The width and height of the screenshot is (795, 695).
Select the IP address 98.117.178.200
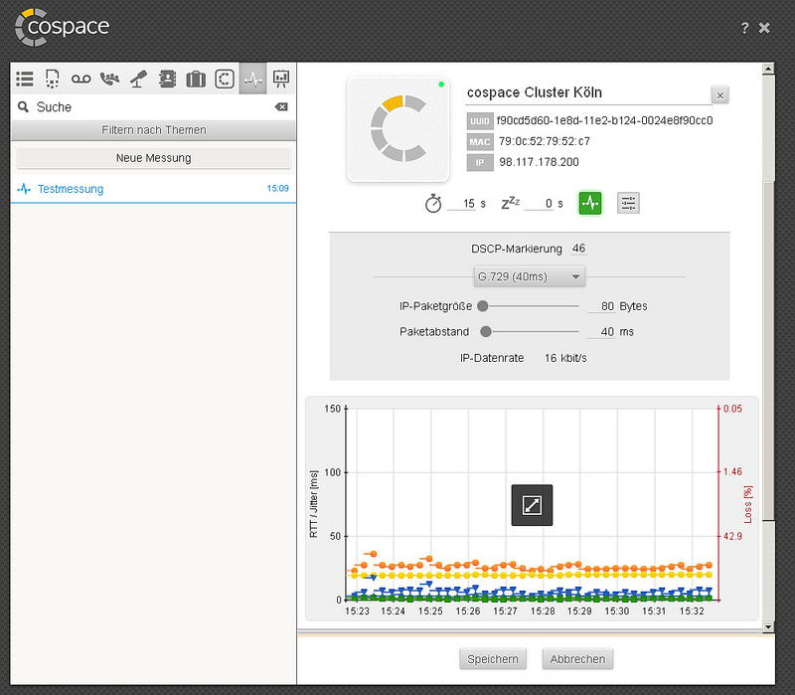tap(539, 162)
